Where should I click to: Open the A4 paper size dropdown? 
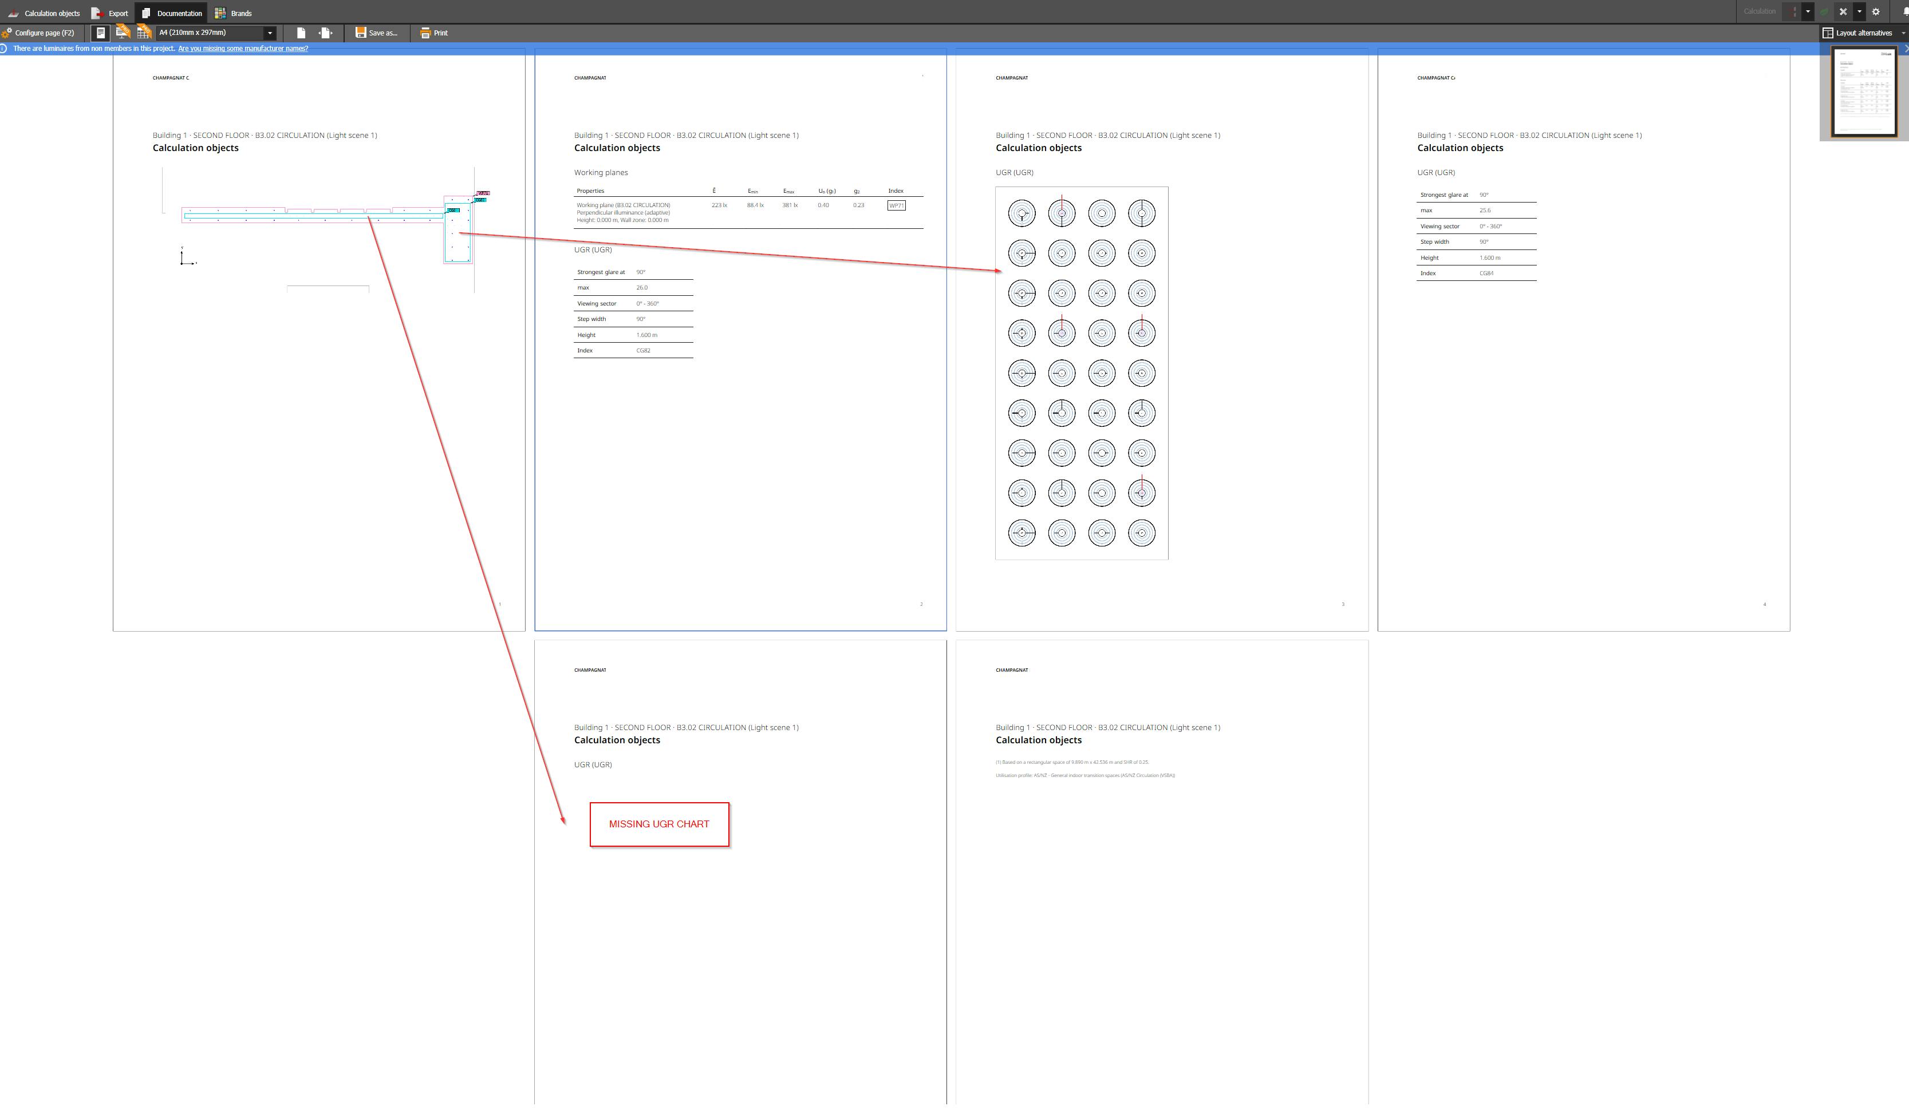tap(270, 33)
